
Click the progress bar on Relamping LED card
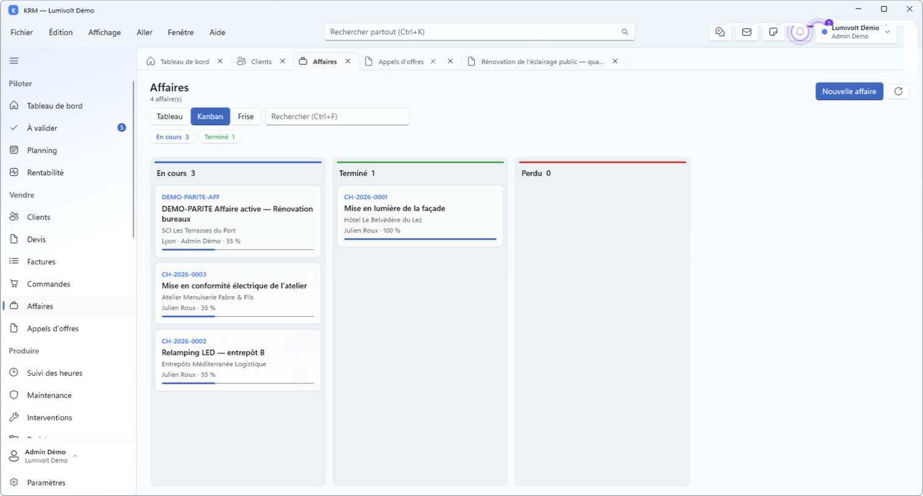pos(237,383)
